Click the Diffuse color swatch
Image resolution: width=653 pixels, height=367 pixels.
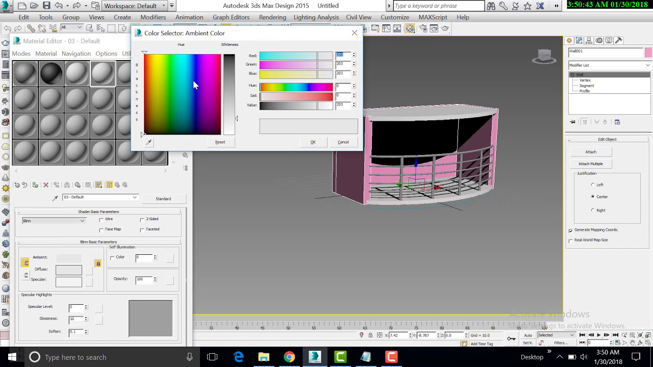point(69,270)
